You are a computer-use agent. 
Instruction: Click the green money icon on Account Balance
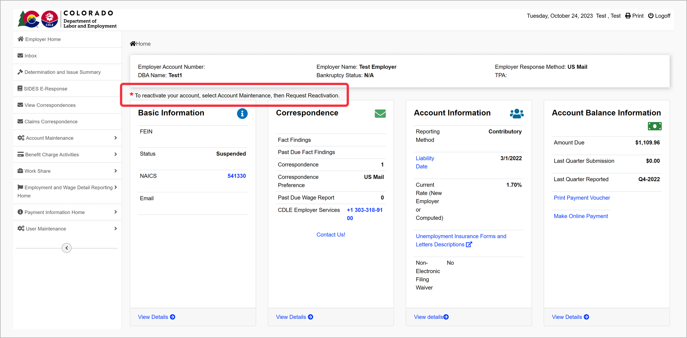coord(655,126)
